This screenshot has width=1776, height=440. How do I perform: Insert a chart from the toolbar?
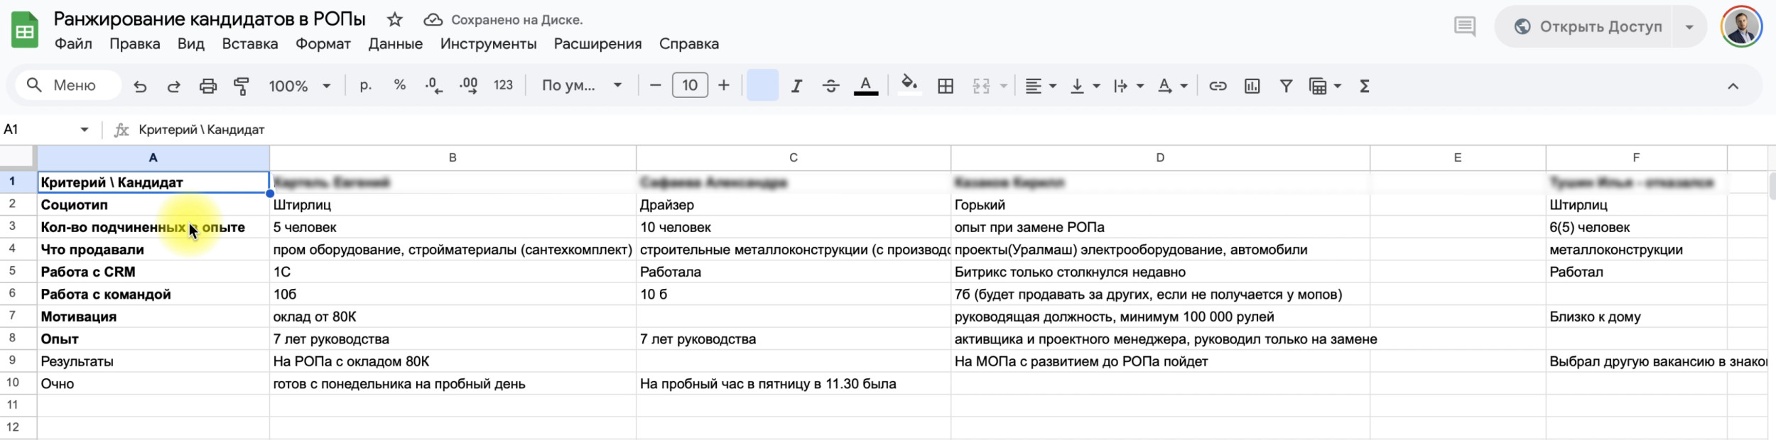point(1252,86)
